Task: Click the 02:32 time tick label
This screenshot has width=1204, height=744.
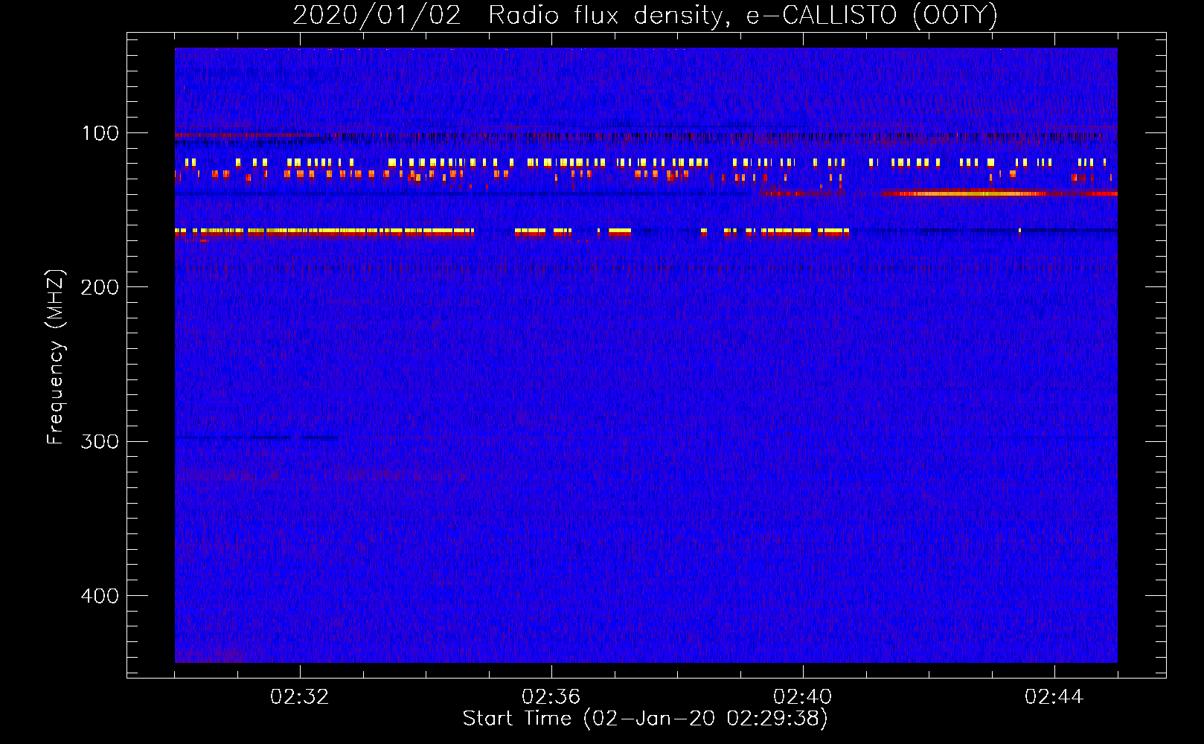Action: 300,697
